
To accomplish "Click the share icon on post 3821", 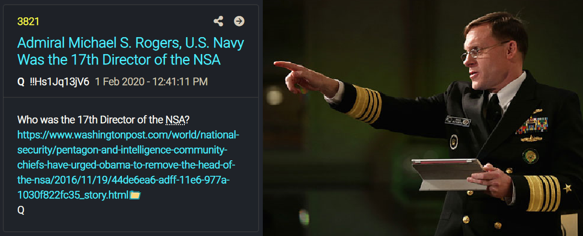I will pos(218,21).
